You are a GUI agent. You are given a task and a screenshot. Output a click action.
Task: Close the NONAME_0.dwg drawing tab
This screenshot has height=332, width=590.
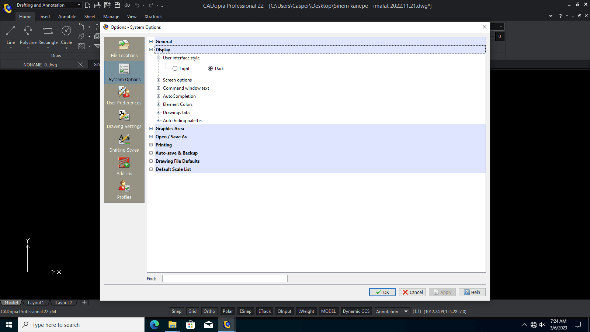click(81, 65)
